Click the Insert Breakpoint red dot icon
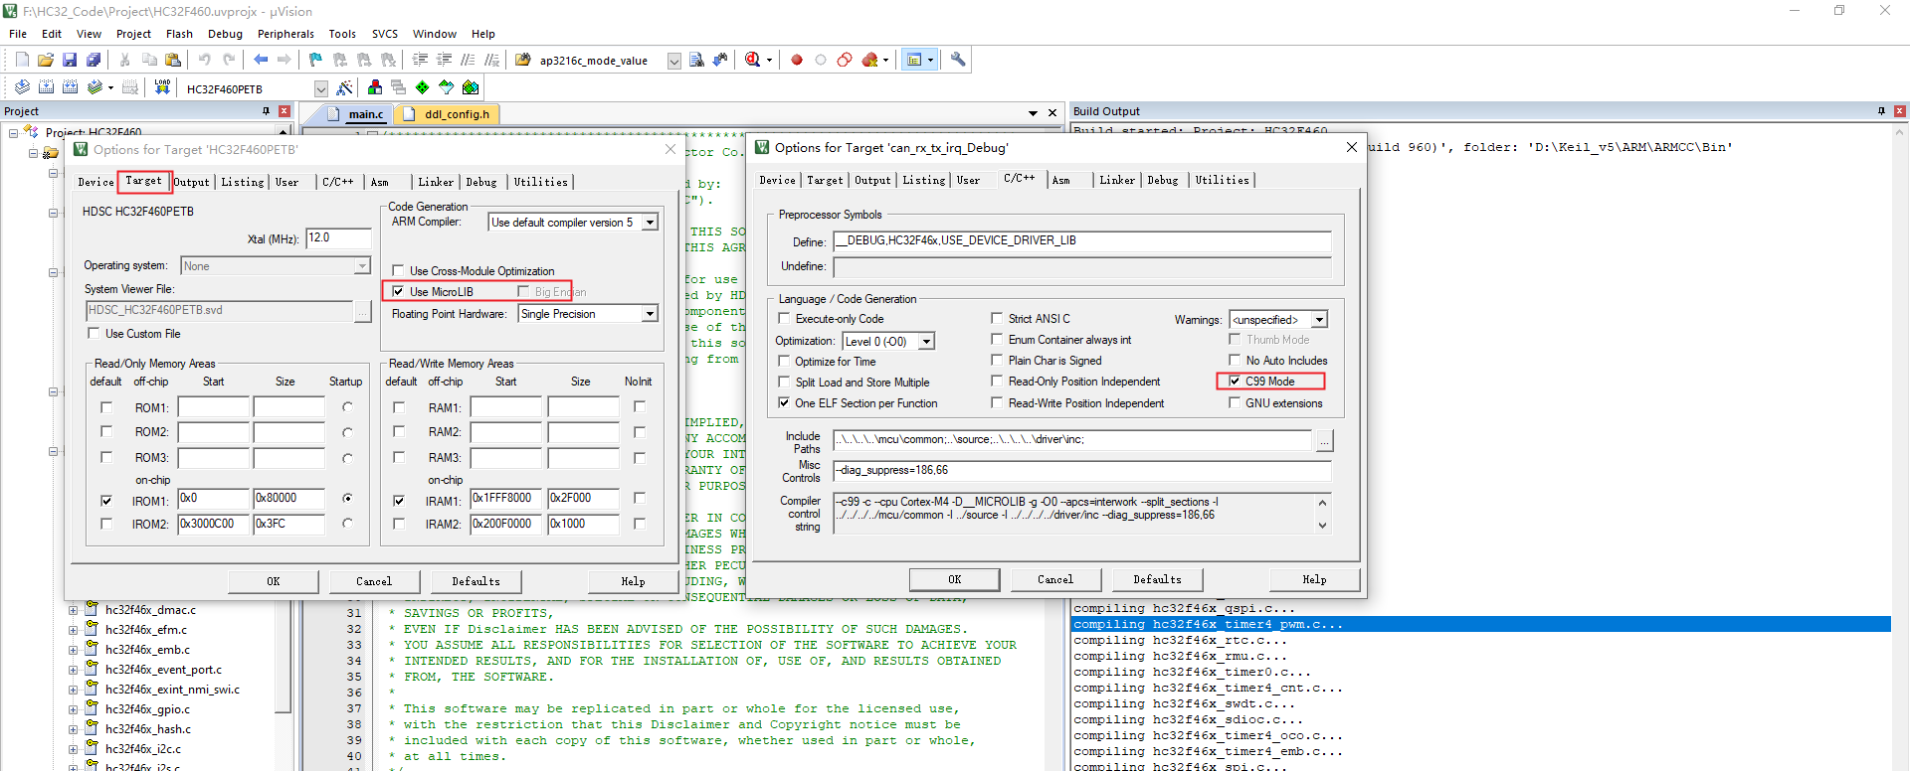 pyautogui.click(x=797, y=60)
